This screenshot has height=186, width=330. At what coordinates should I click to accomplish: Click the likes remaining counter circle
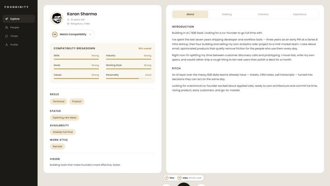[x=167, y=178]
